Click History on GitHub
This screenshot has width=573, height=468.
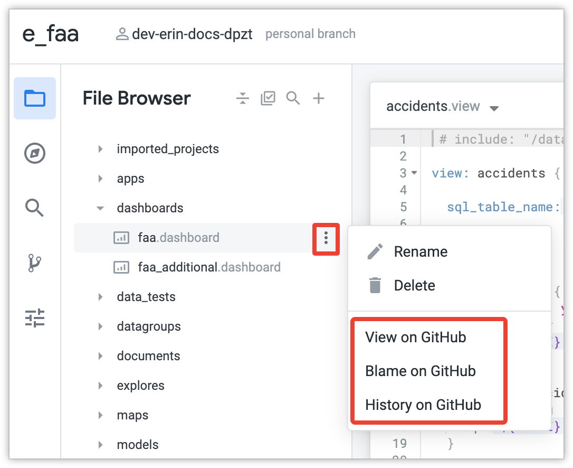[423, 405]
